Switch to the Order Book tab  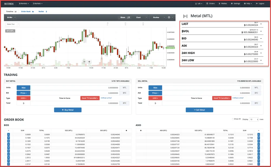pyautogui.click(x=27, y=11)
